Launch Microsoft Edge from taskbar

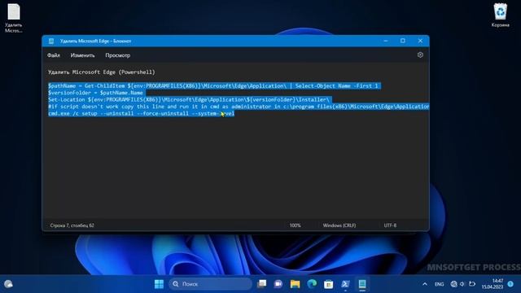click(x=312, y=284)
